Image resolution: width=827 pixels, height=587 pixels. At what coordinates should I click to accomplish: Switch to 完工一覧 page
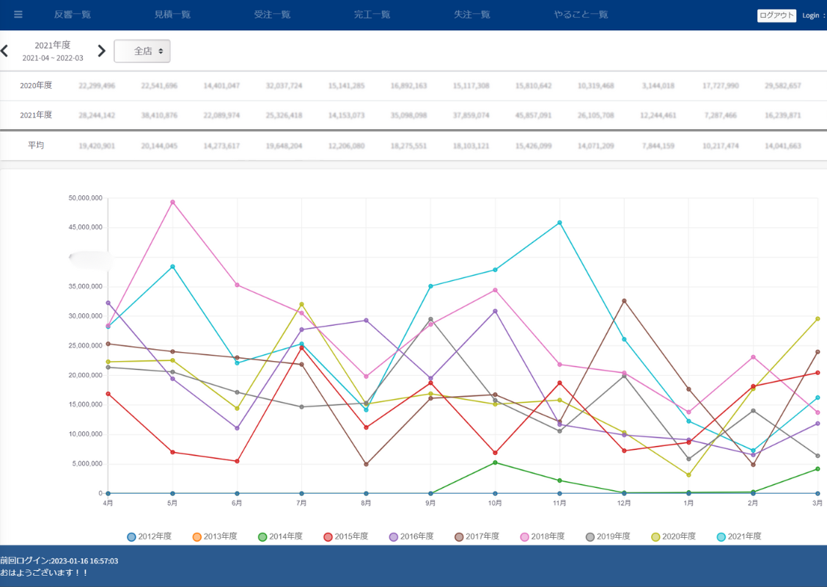pos(372,15)
